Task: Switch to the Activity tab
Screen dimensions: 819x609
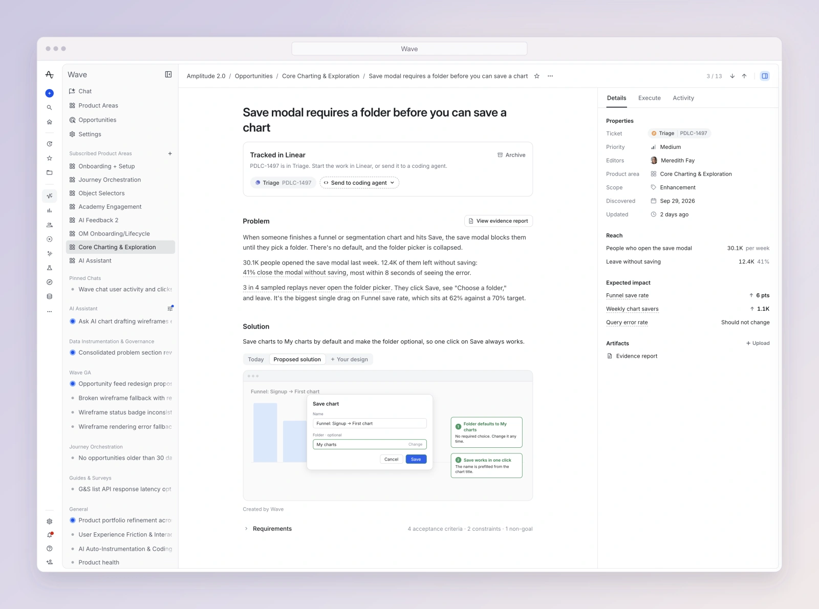Action: click(x=683, y=98)
